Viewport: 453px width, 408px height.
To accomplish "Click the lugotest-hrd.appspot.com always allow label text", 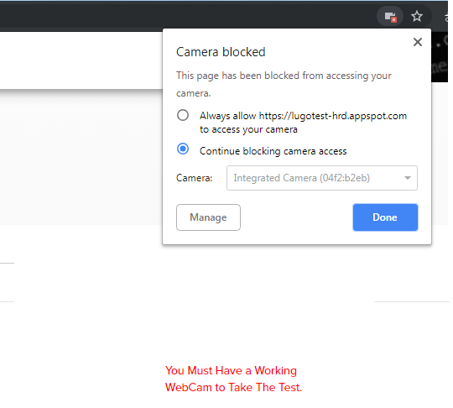I will [303, 123].
